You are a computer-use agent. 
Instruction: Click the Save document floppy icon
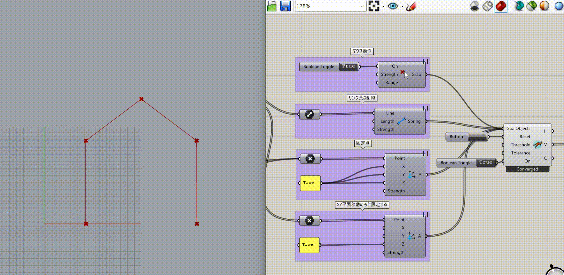pyautogui.click(x=285, y=6)
